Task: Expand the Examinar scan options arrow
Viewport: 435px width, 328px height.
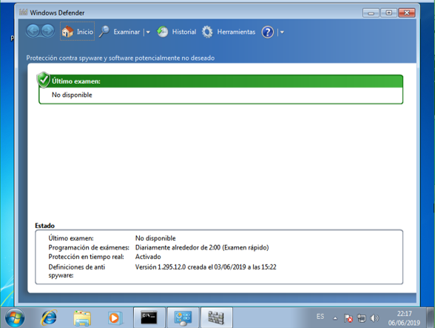Action: 148,33
